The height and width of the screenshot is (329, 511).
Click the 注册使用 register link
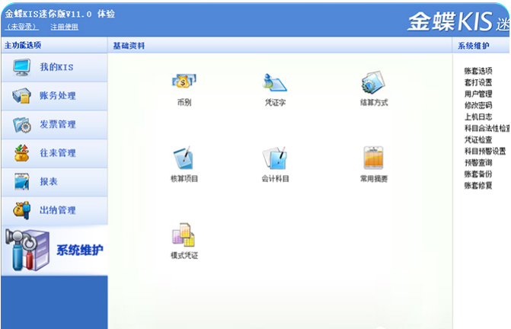click(64, 27)
